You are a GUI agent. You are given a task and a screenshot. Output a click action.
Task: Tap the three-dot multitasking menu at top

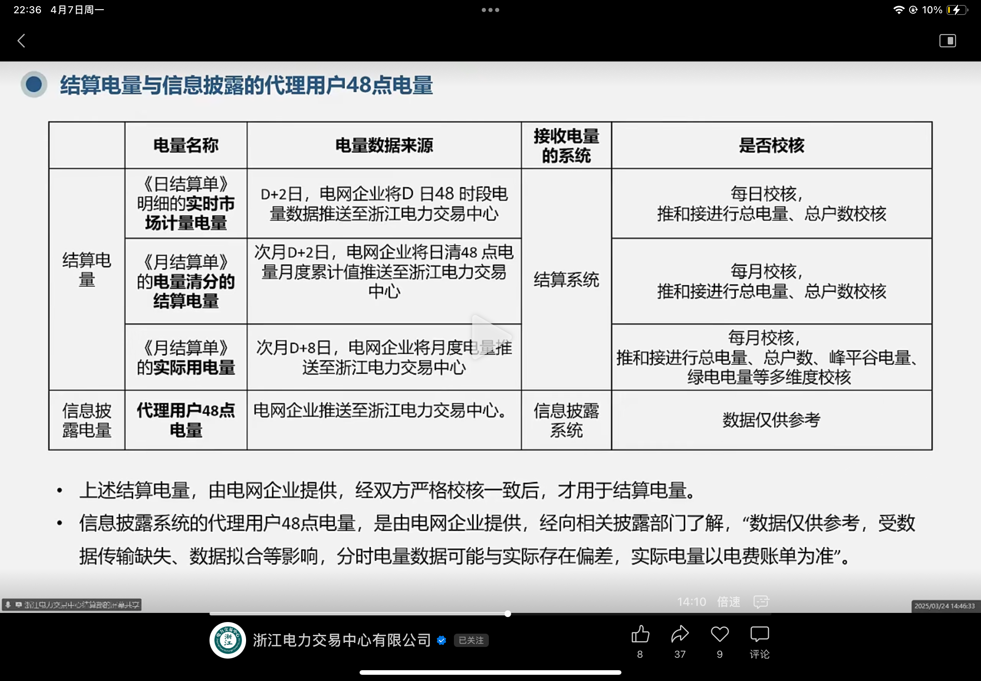coord(490,10)
